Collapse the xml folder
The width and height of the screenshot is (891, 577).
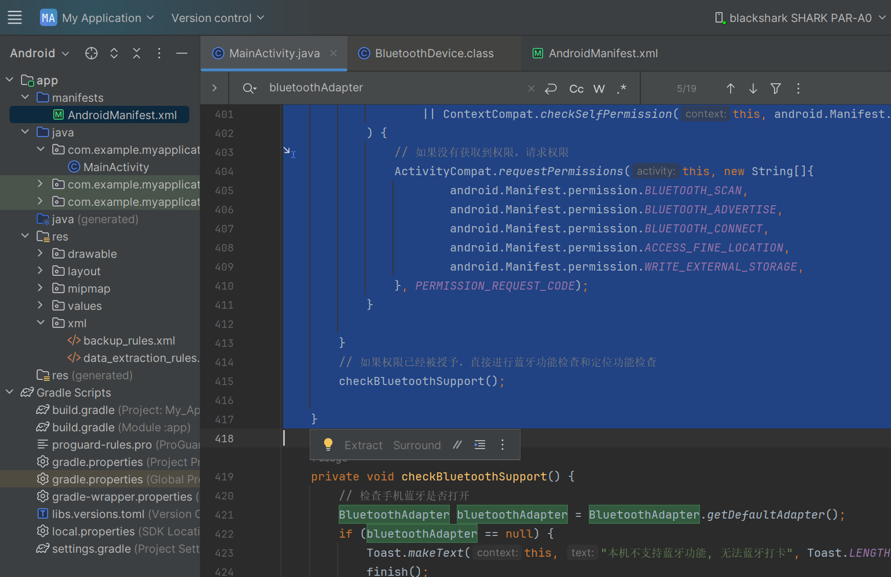41,323
